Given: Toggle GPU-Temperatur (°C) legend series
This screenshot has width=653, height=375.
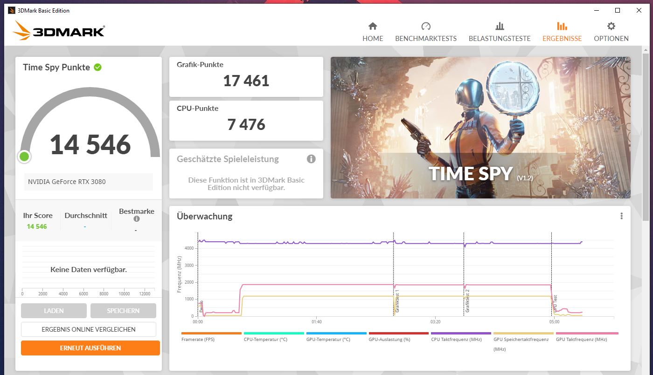Looking at the screenshot, I should (x=336, y=338).
